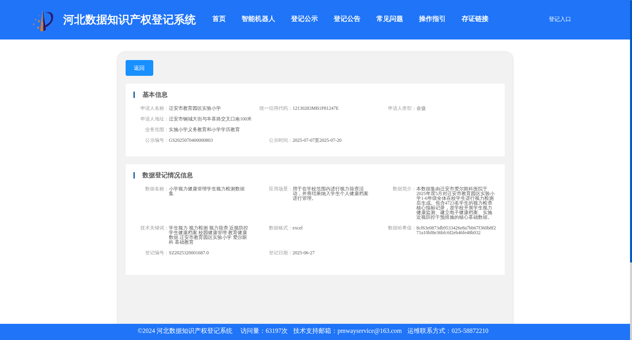Select registration date 2025-06-27

coord(303,253)
